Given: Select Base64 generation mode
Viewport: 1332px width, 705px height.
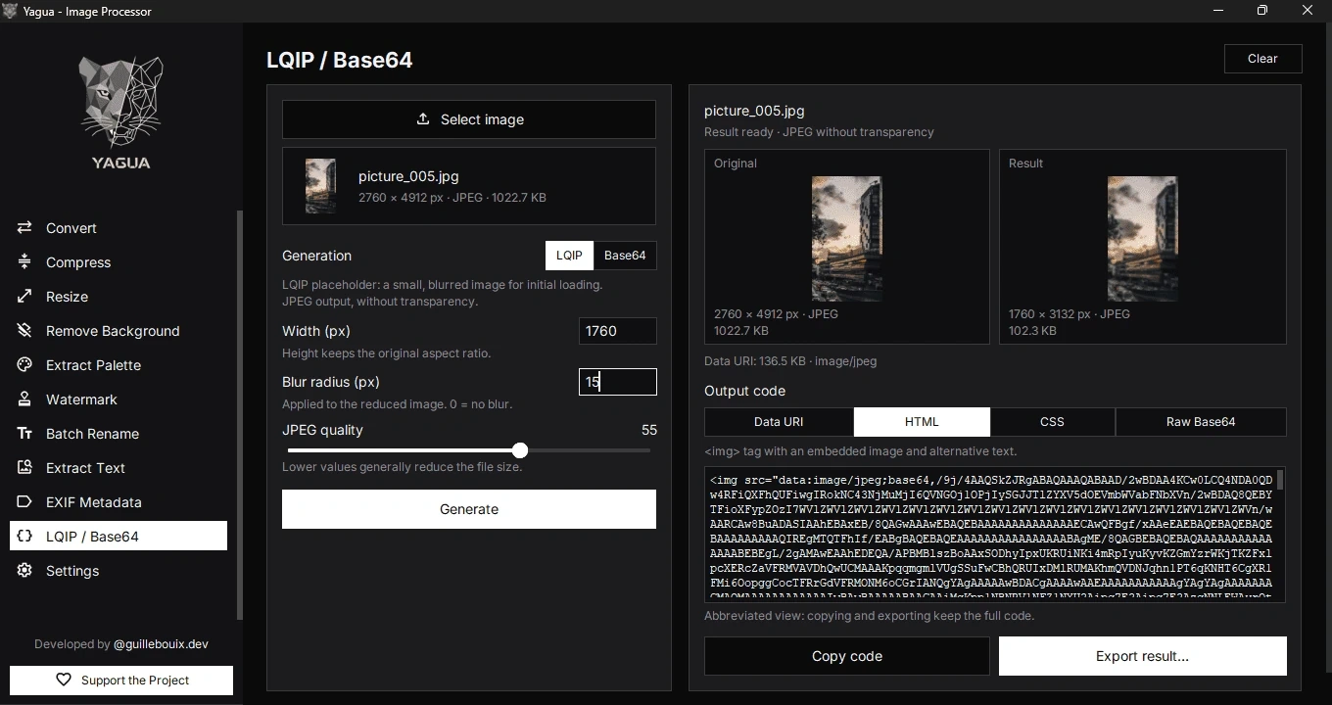Looking at the screenshot, I should (625, 256).
